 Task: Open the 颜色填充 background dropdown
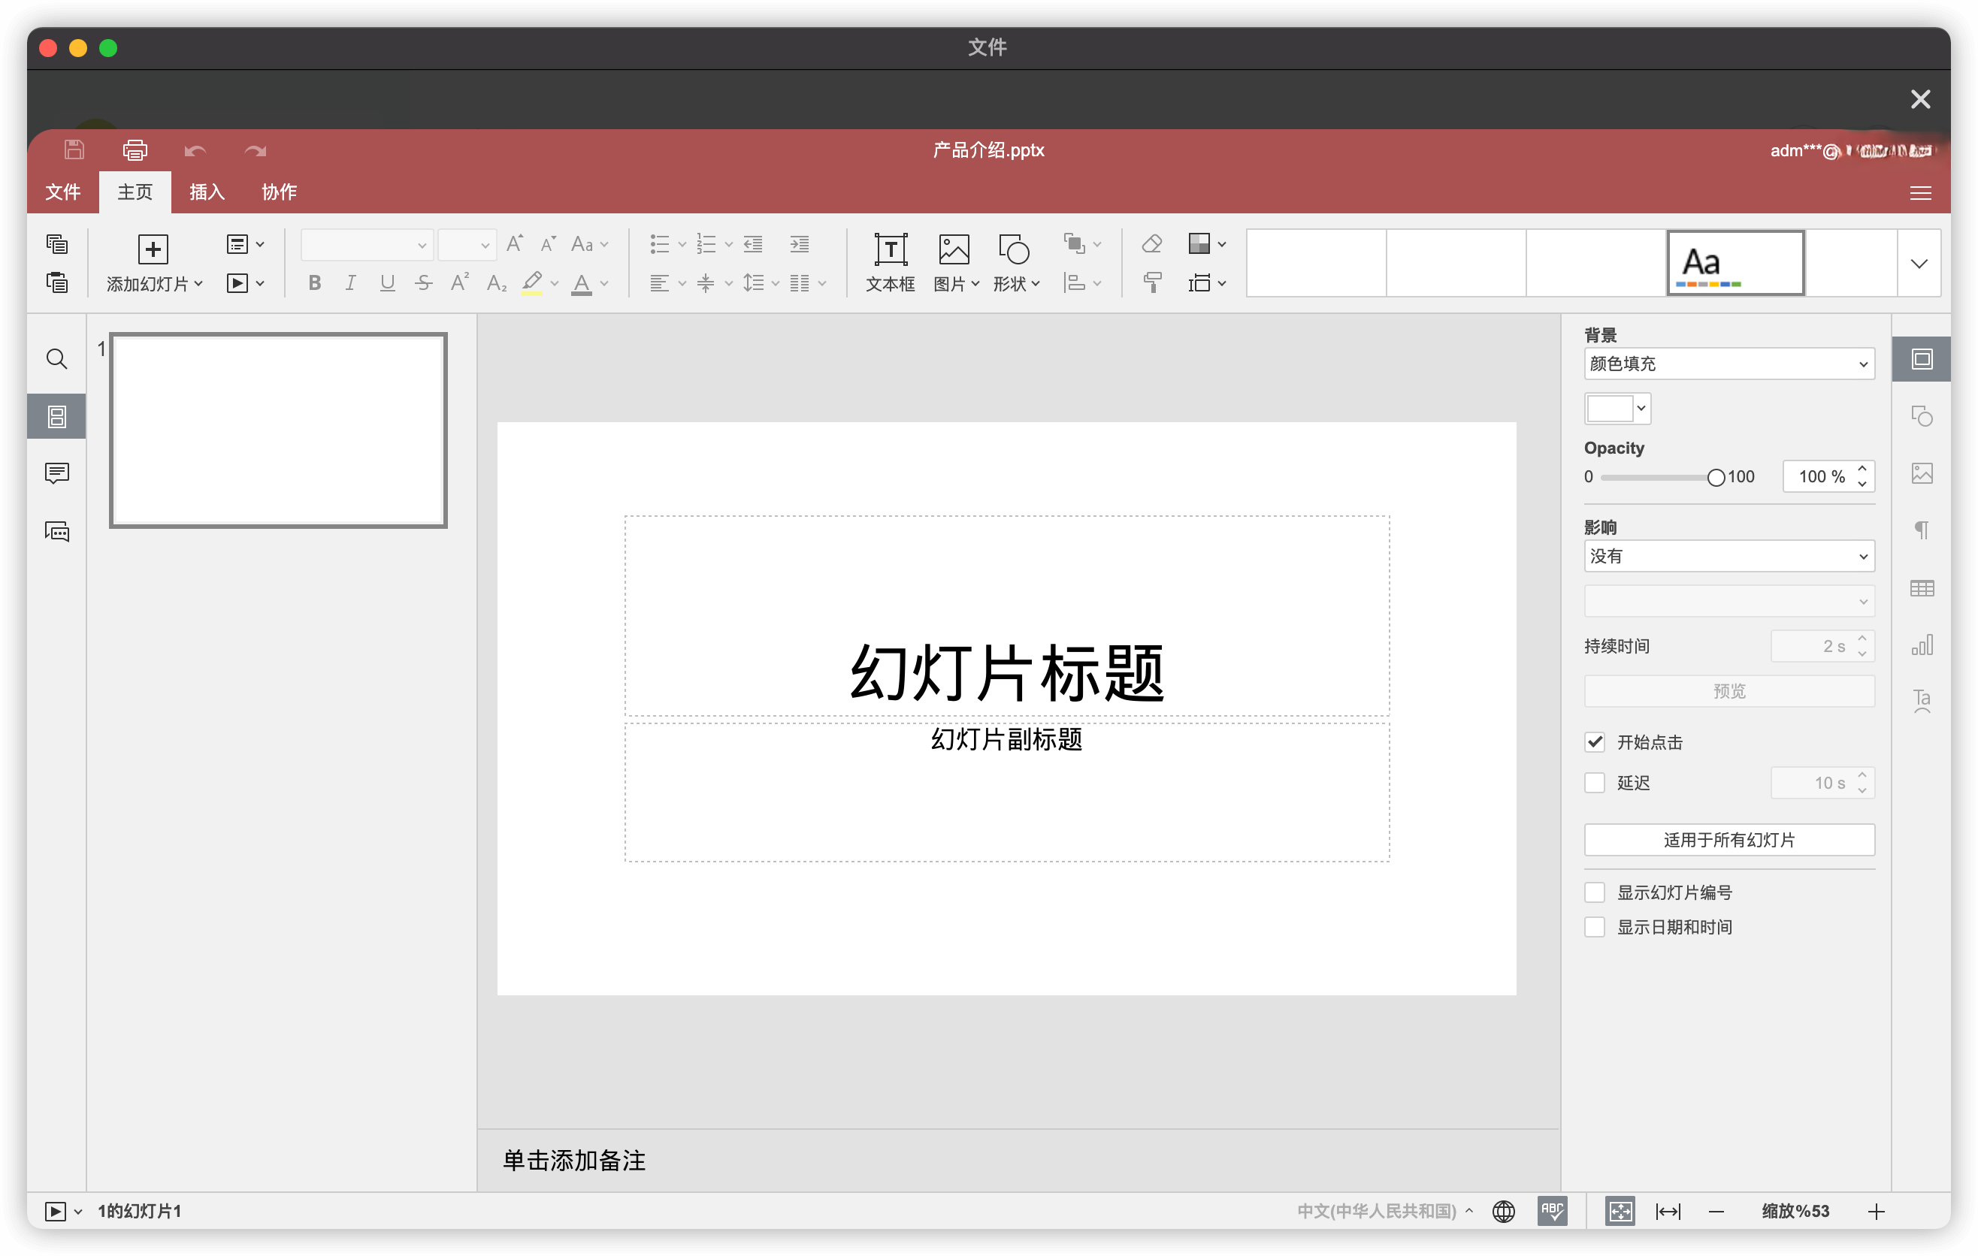click(x=1729, y=364)
